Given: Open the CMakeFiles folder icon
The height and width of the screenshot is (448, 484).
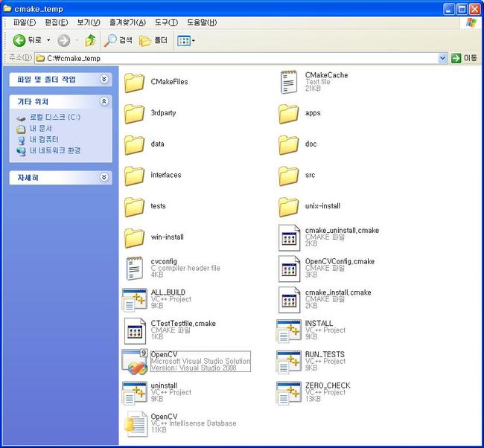Looking at the screenshot, I should (x=134, y=83).
